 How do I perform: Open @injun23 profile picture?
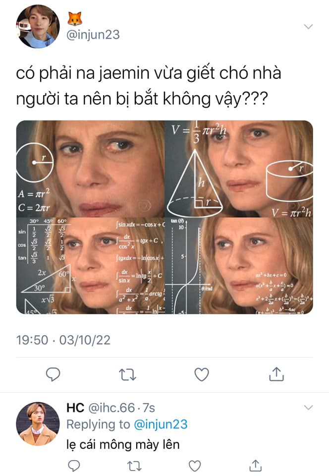coord(38,26)
